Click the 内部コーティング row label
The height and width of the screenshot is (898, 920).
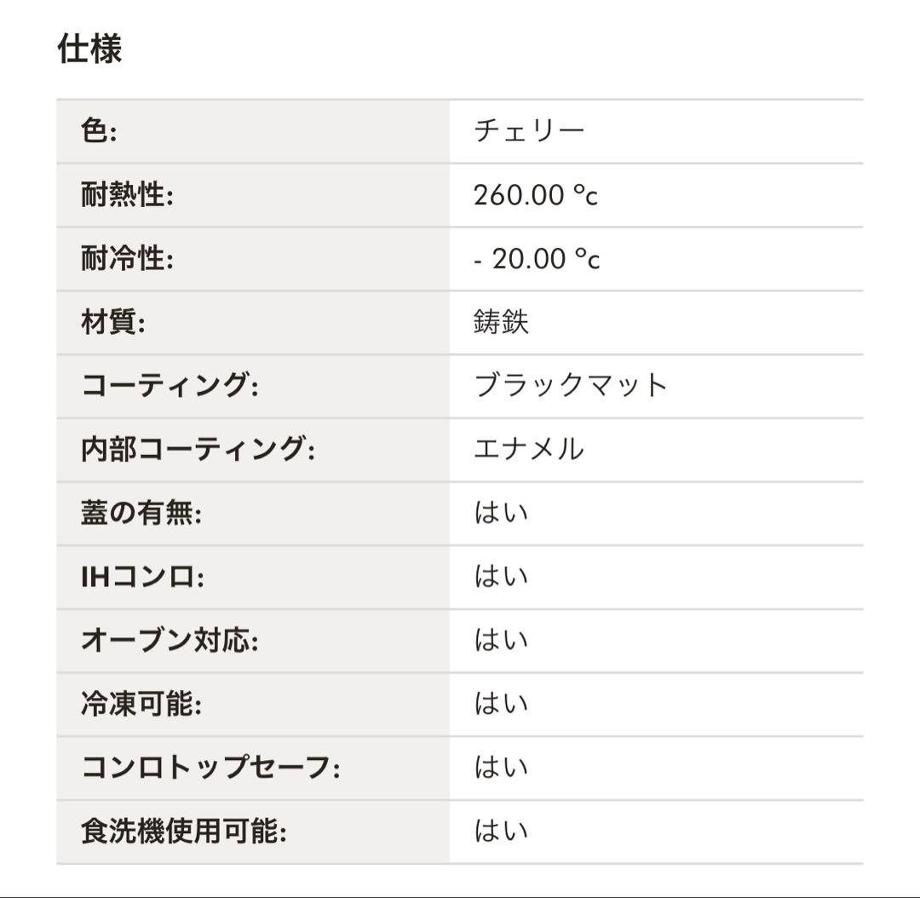(198, 449)
